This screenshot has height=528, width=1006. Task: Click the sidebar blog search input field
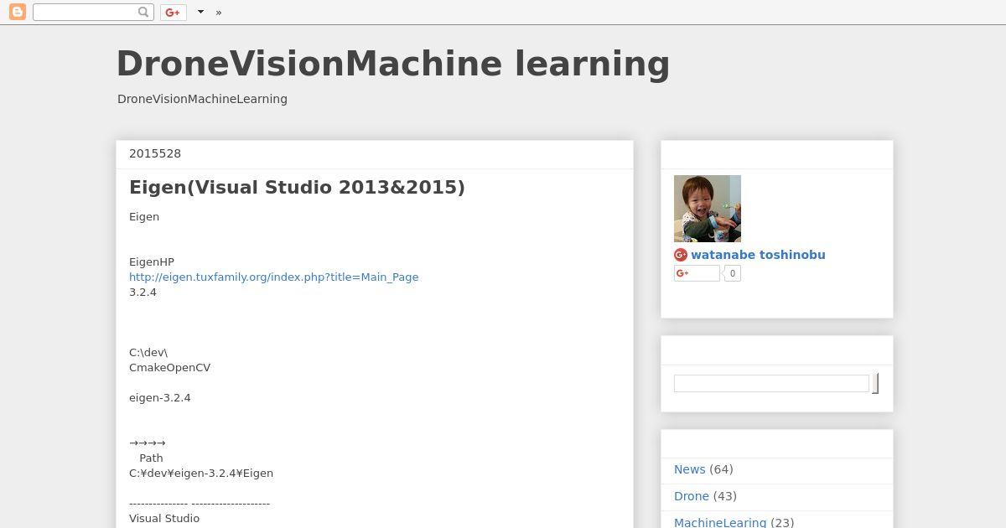771,383
